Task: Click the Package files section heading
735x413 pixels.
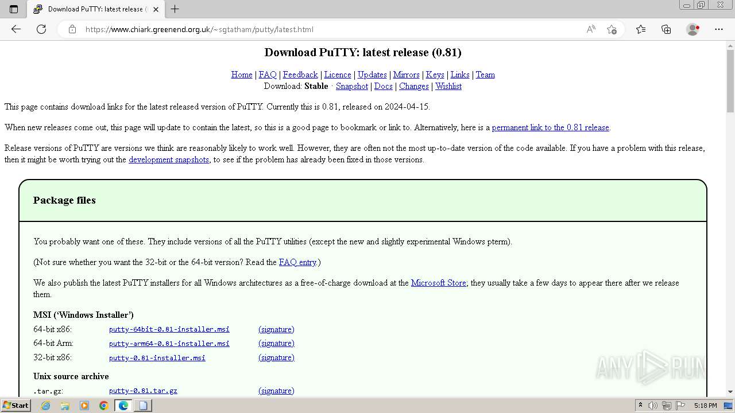Action: [64, 200]
